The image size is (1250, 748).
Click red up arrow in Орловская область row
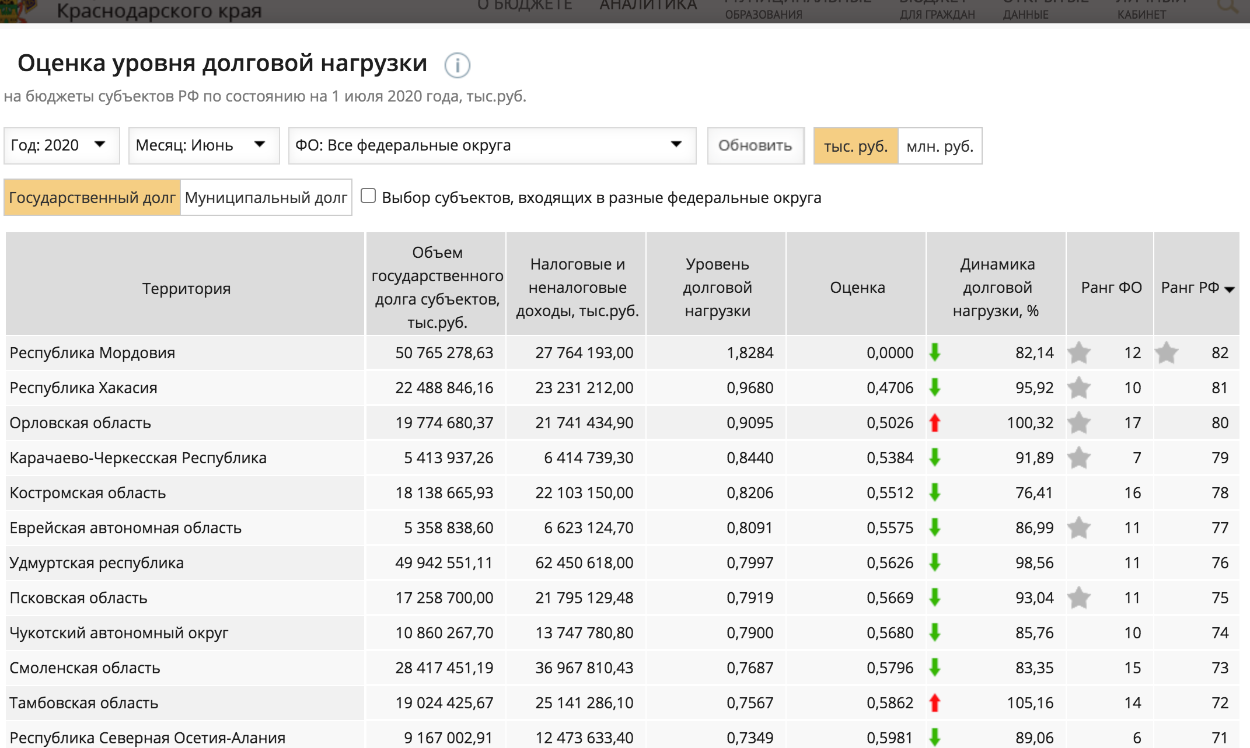coord(935,422)
